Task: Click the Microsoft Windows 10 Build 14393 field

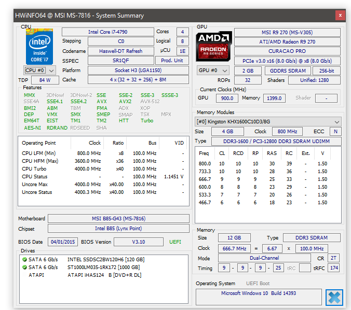Action: (x=259, y=297)
